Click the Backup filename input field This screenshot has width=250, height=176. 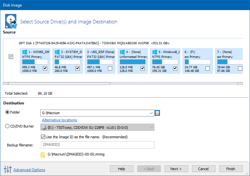point(98,145)
